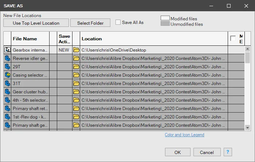Click the Unmodified files gray swatch

coord(165,24)
